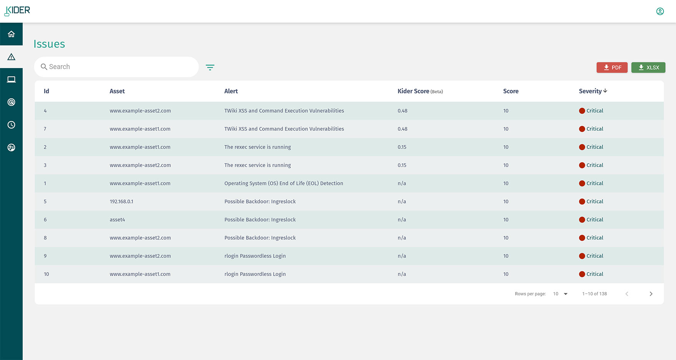Click the palette icon in sidebar
Screen dimensions: 676x360
pyautogui.click(x=11, y=148)
